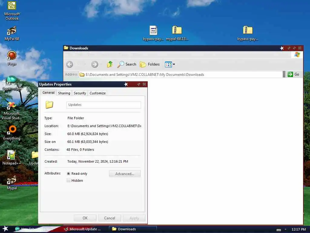Image resolution: width=310 pixels, height=233 pixels.
Task: Open Search in the Downloads toolbar
Action: click(x=127, y=64)
